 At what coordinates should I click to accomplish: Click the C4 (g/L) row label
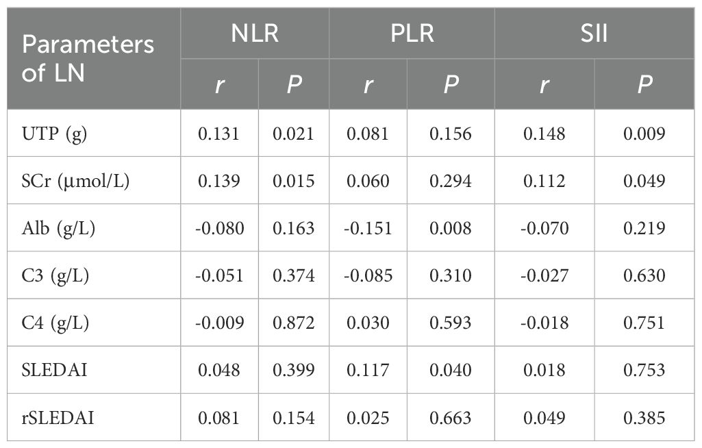[55, 322]
